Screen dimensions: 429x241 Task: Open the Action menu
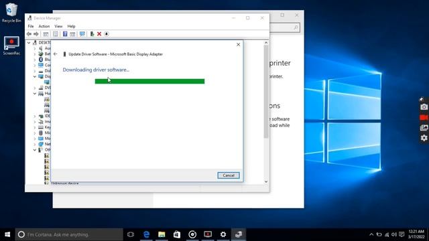[x=44, y=26]
